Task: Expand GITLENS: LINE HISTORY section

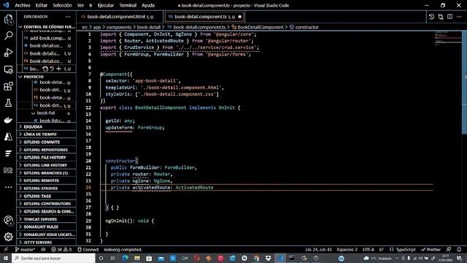Action: 46,165
